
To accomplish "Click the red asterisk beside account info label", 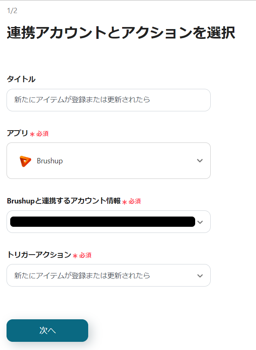I will pyautogui.click(x=125, y=202).
